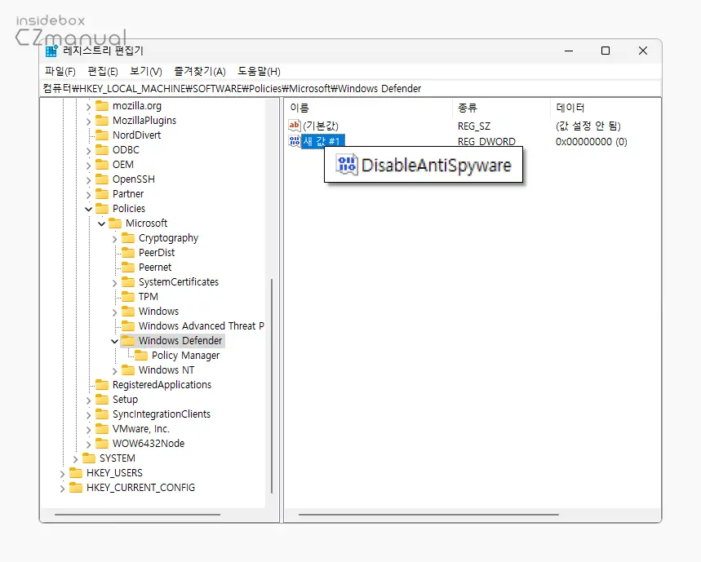
Task: Expand the Cryptography key
Action: point(114,239)
